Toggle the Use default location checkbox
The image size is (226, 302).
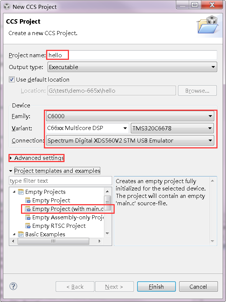click(x=12, y=79)
